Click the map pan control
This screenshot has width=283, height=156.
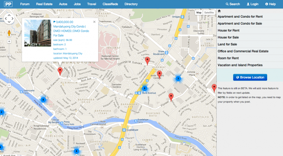(x=9, y=18)
